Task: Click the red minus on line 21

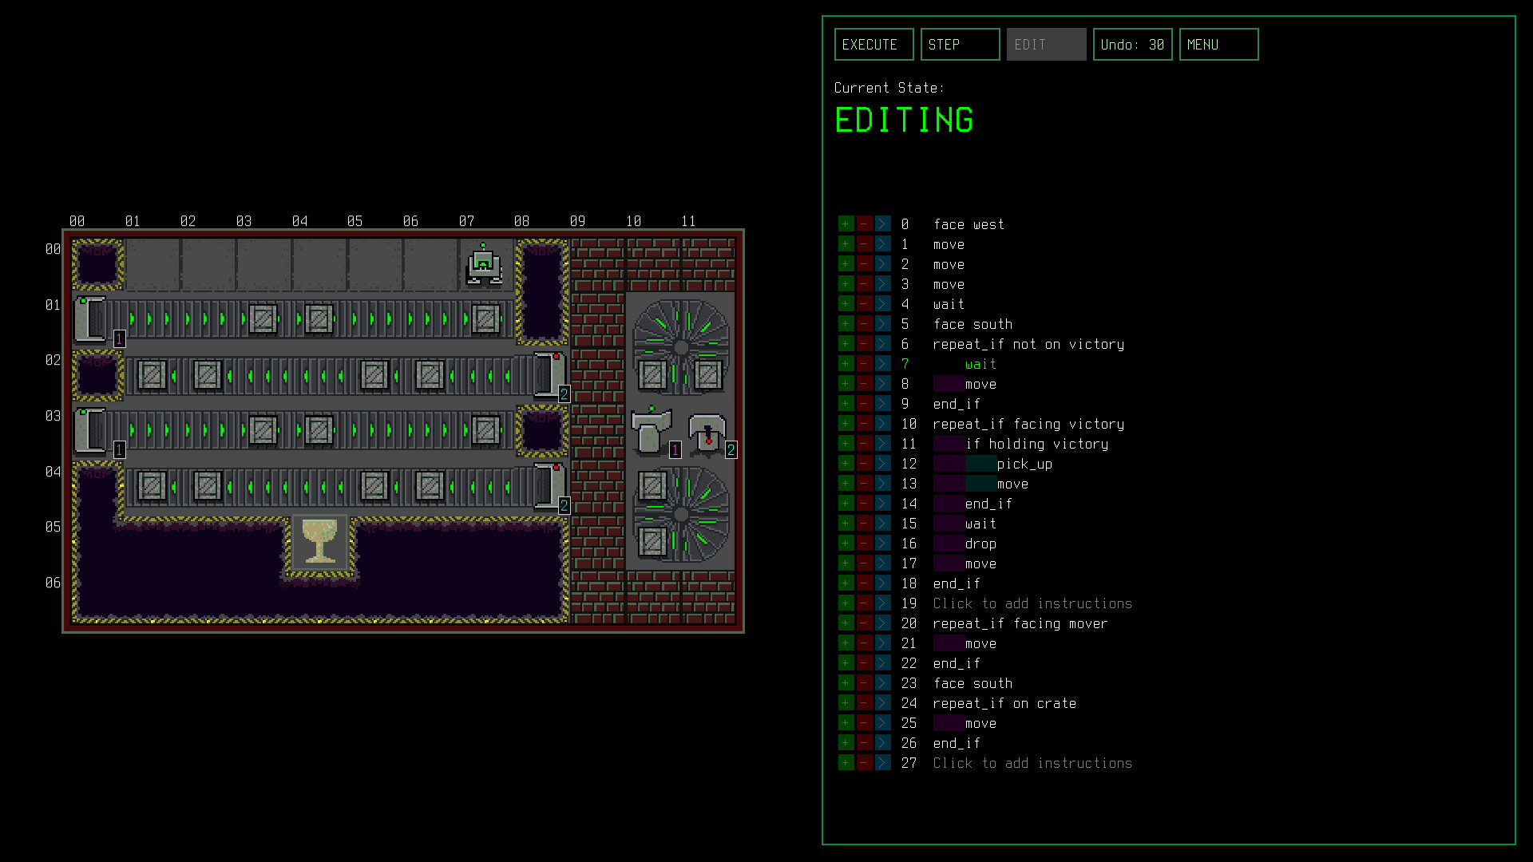Action: point(864,643)
